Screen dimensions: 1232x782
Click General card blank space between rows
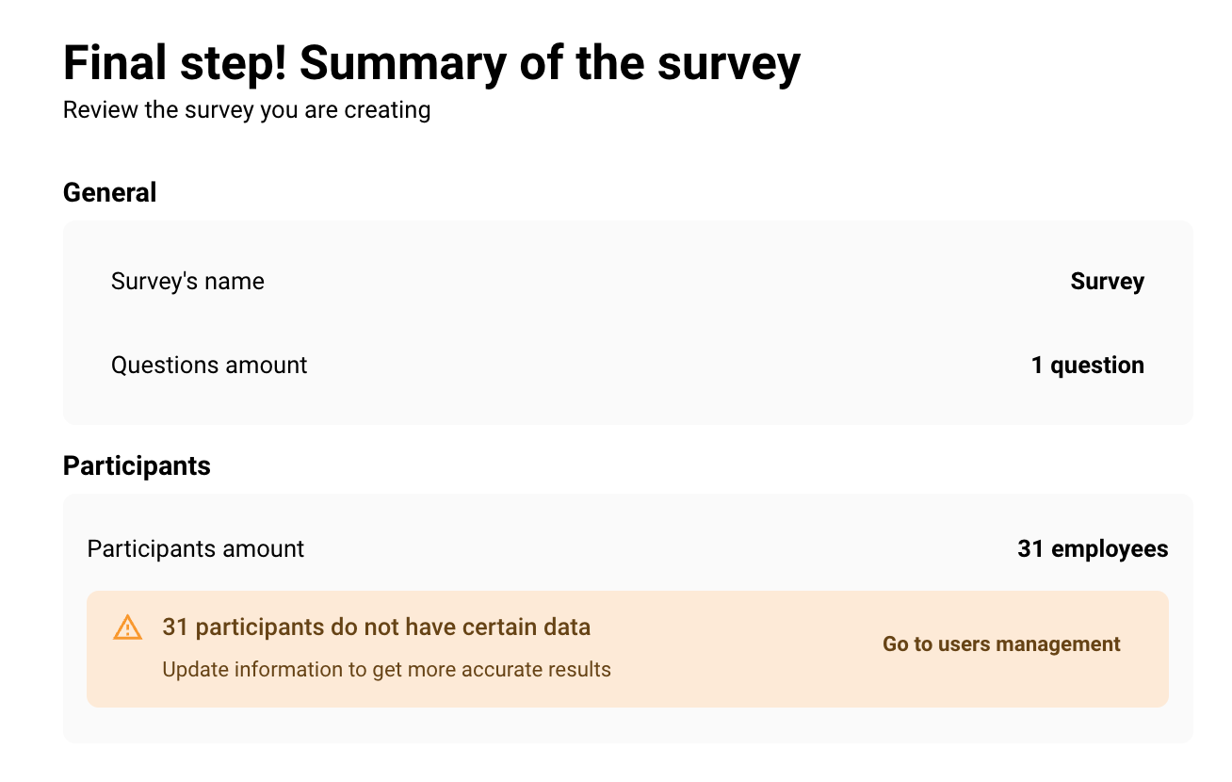tap(622, 323)
